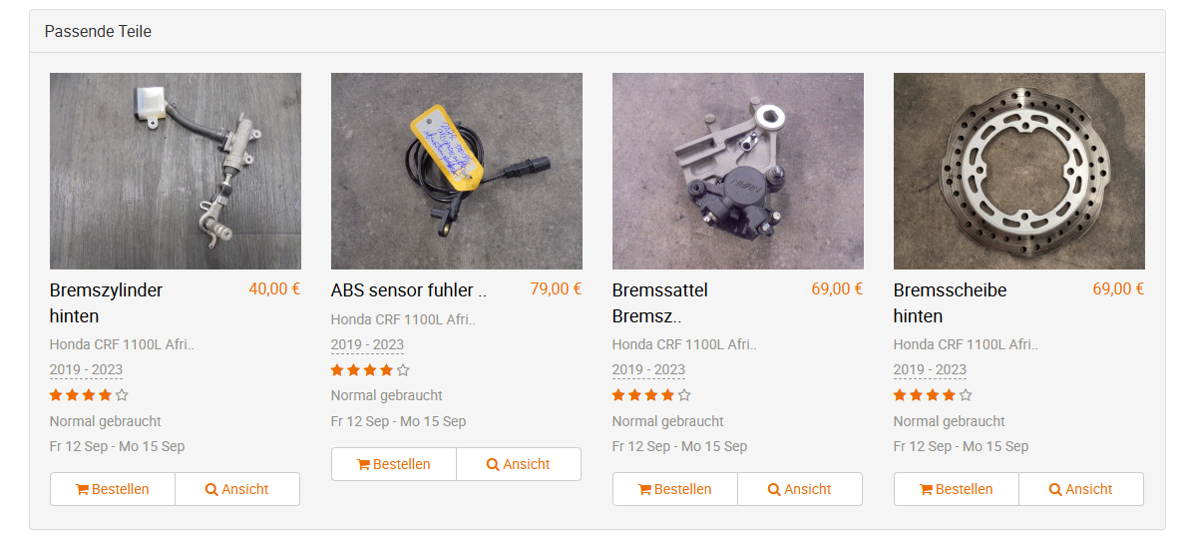The width and height of the screenshot is (1187, 540).
Task: Click the magnifier icon under Bremssattel
Action: pyautogui.click(x=774, y=489)
